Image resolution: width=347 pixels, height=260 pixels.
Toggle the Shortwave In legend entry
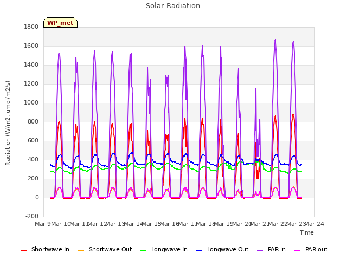[x=45, y=249]
